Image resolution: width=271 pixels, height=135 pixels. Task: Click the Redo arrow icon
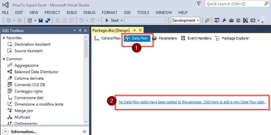click(x=93, y=20)
